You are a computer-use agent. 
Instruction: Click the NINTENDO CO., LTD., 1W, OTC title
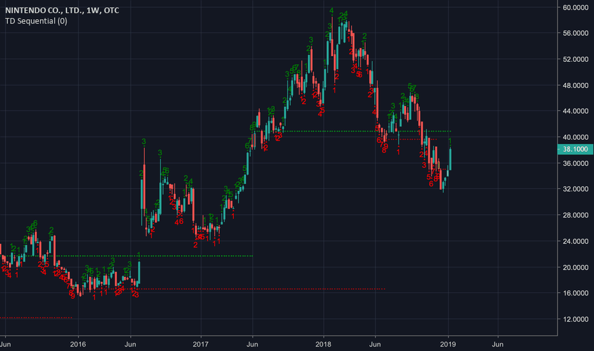pos(62,10)
